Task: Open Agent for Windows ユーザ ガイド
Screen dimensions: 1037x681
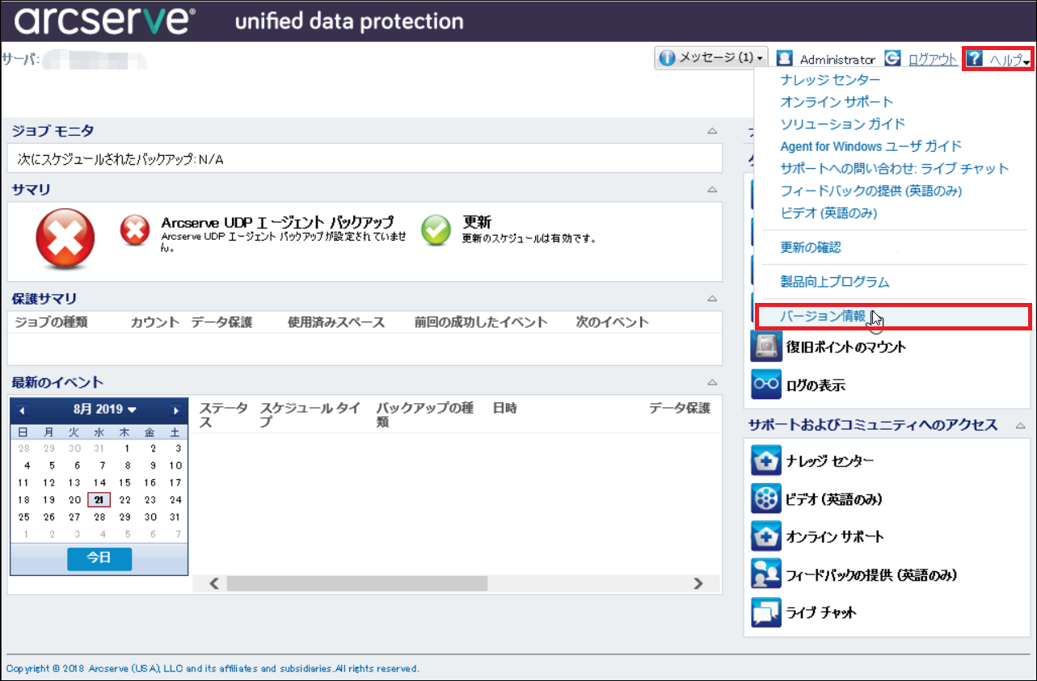Action: pos(870,146)
